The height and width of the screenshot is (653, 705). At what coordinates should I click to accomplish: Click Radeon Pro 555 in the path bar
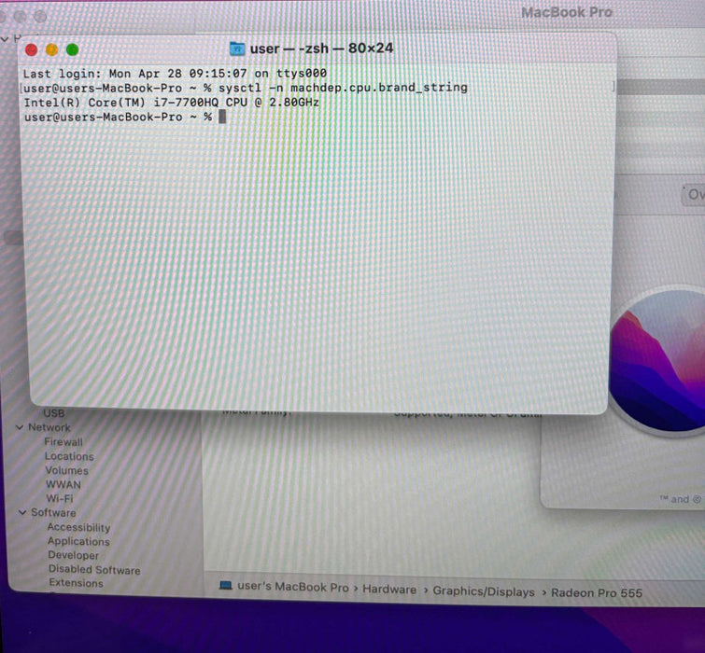[x=597, y=593]
